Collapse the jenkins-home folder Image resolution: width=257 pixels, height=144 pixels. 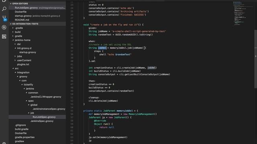pyautogui.click(x=22, y=40)
